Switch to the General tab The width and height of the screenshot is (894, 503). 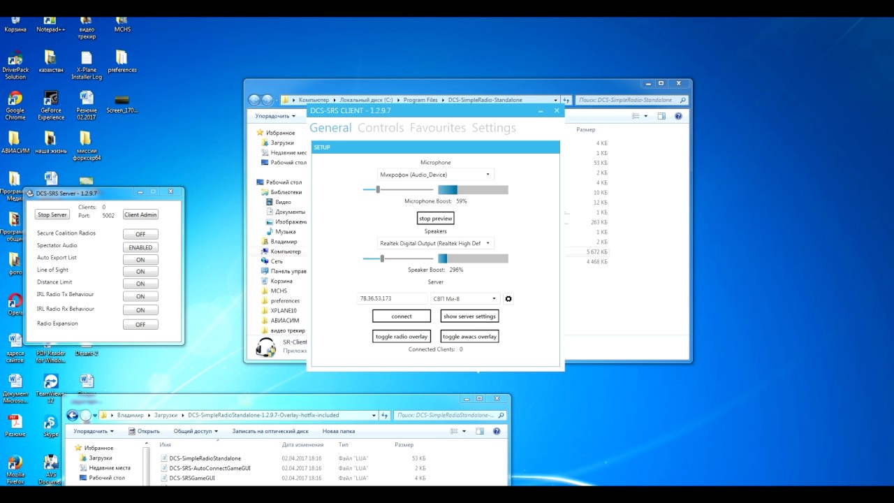coord(330,128)
